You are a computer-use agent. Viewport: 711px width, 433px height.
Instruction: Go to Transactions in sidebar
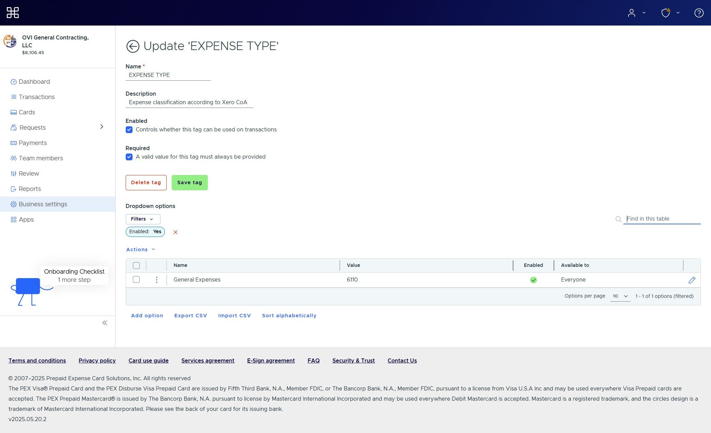coord(36,97)
